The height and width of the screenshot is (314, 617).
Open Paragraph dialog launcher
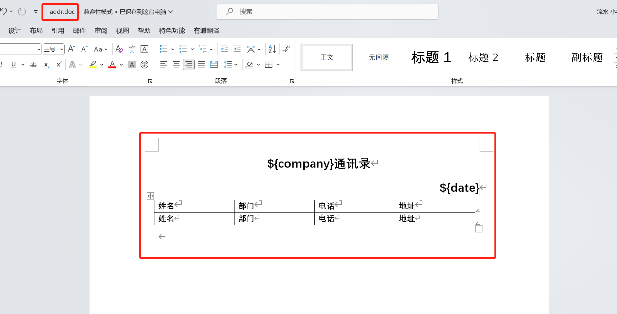292,81
